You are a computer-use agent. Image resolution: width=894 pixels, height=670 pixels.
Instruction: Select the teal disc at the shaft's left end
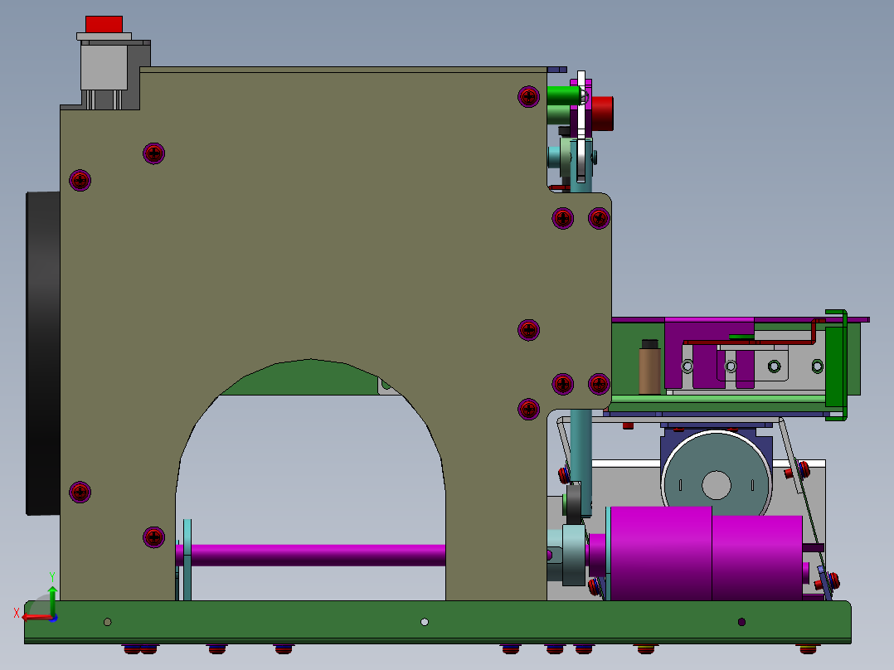(x=187, y=560)
